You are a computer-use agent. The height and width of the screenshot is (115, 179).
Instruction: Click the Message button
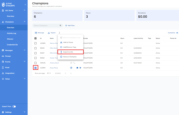39,33
